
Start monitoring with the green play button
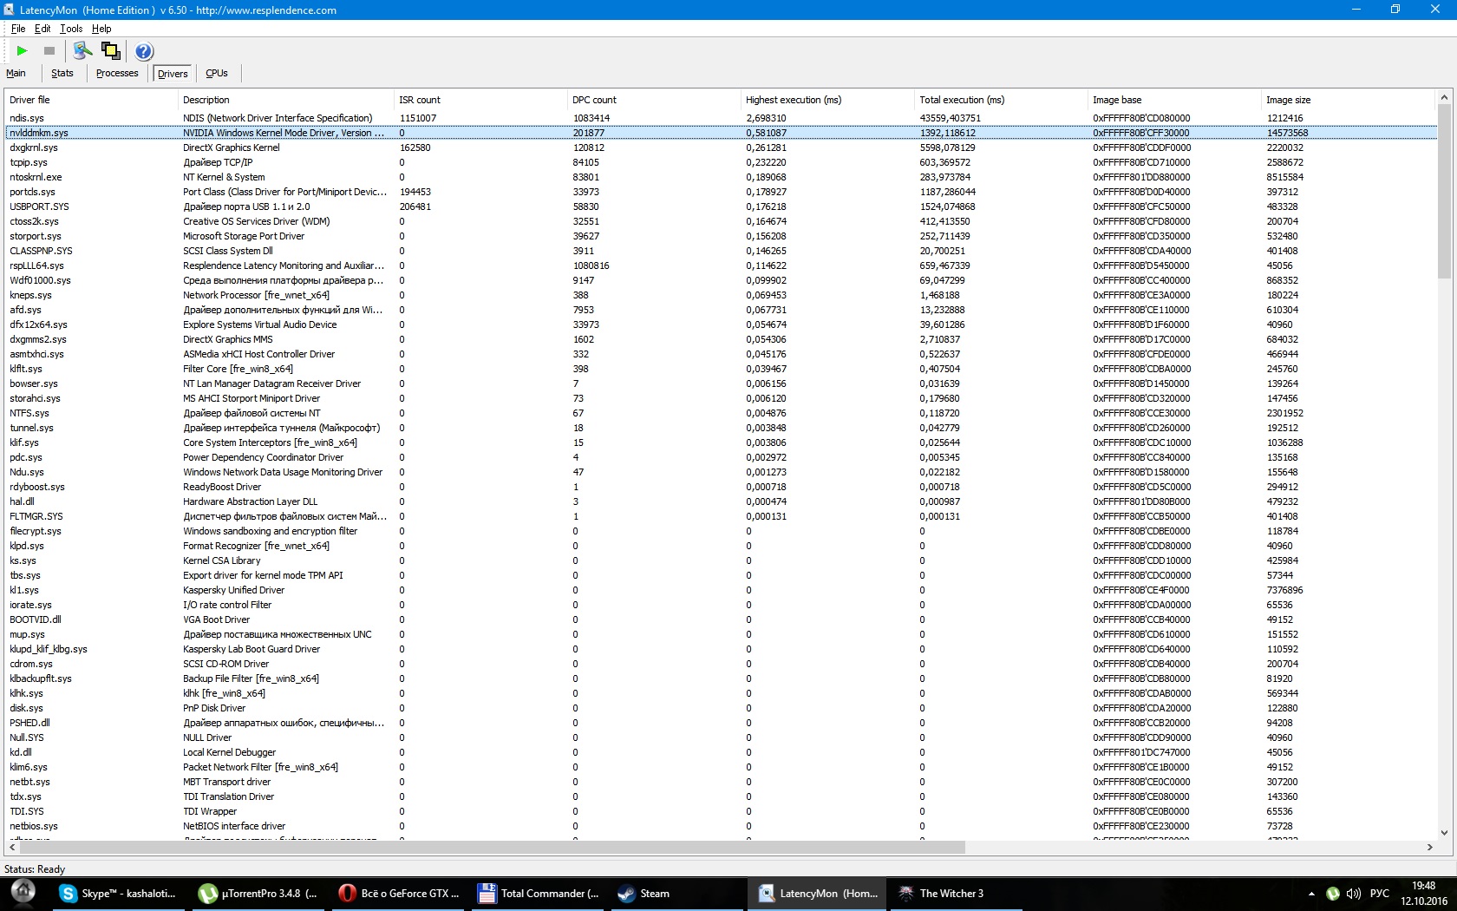click(x=23, y=51)
